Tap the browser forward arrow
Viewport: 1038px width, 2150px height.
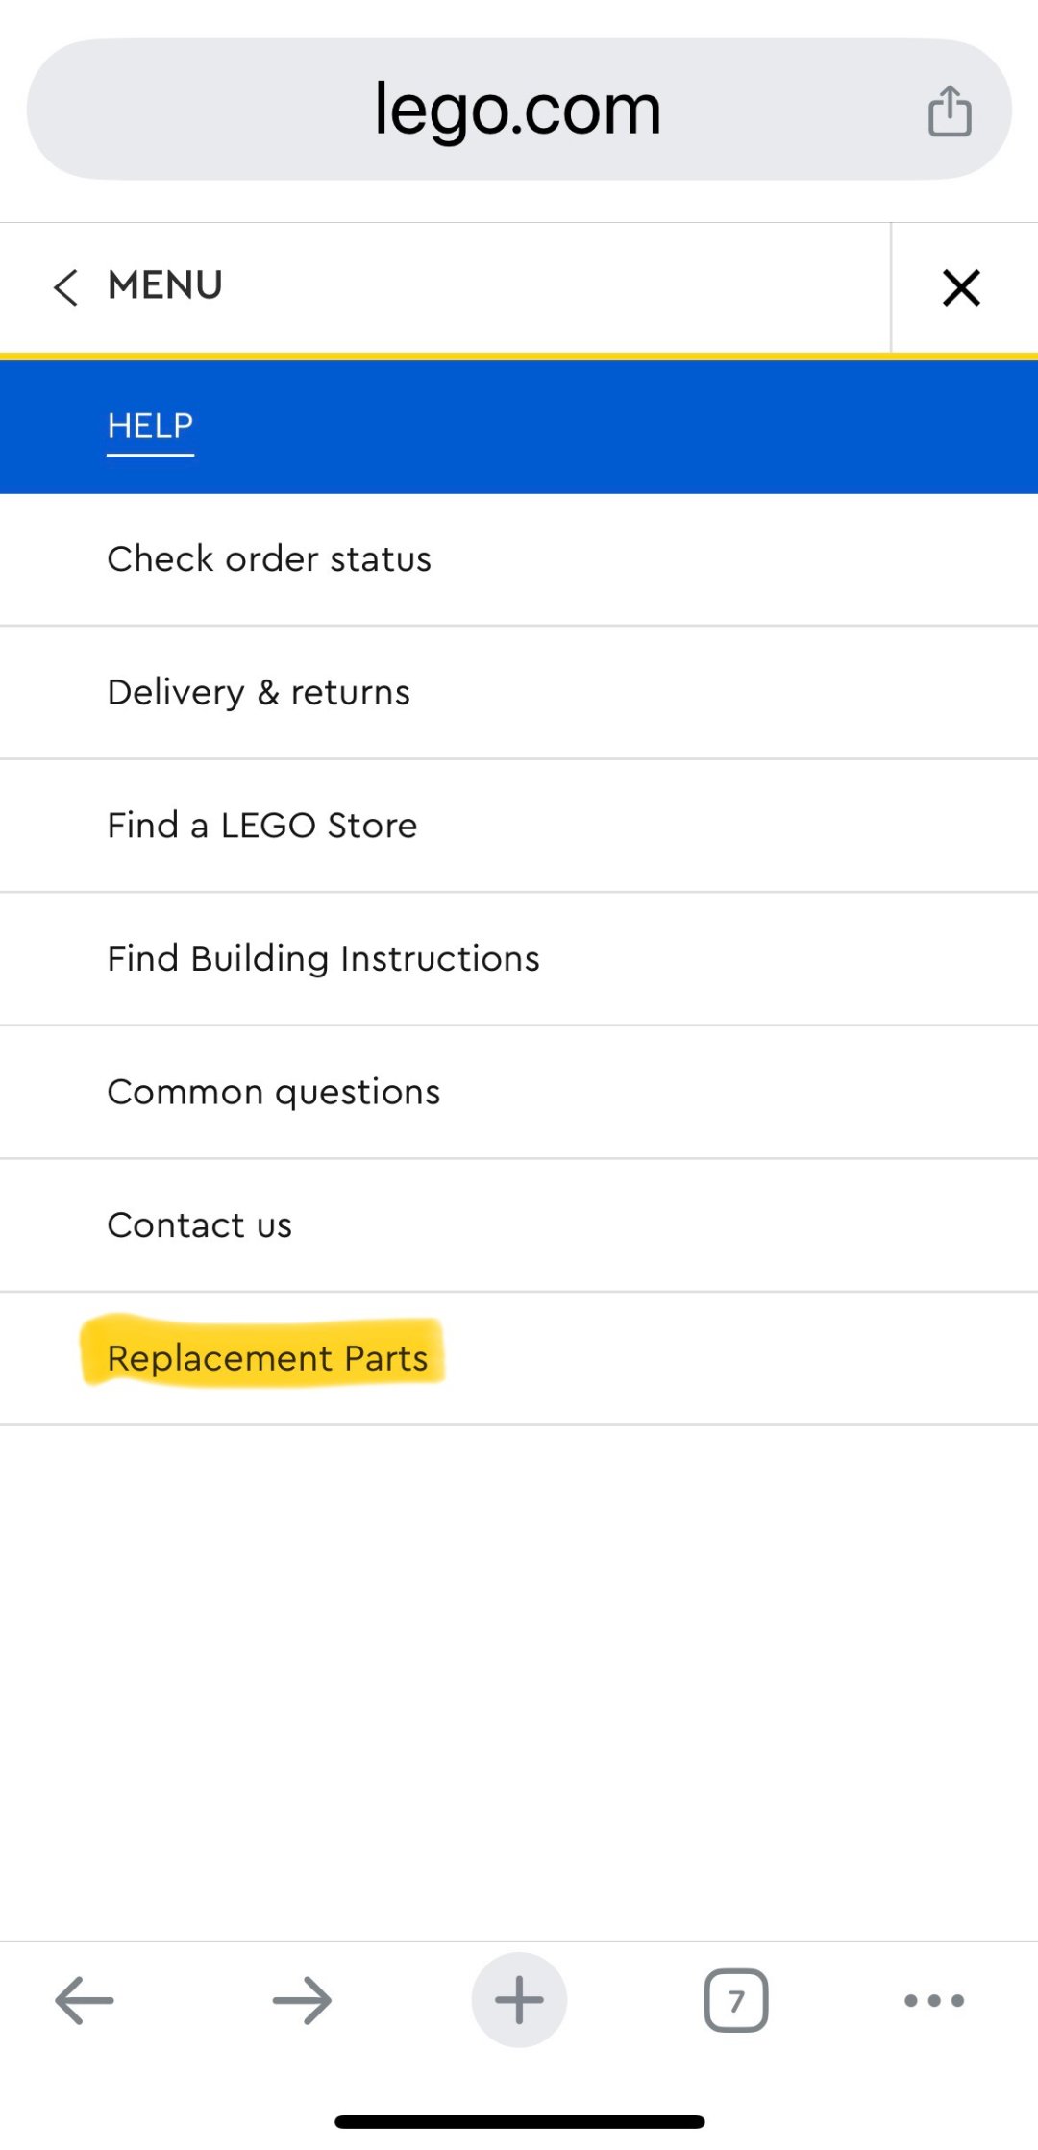302,2000
